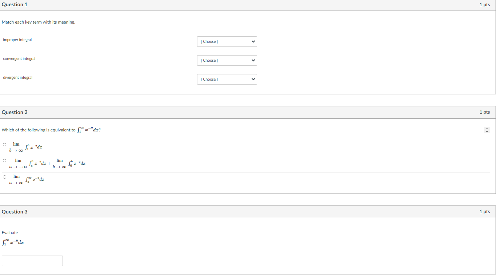Open the dropdown for improper integral
The height and width of the screenshot is (277, 497).
point(227,41)
